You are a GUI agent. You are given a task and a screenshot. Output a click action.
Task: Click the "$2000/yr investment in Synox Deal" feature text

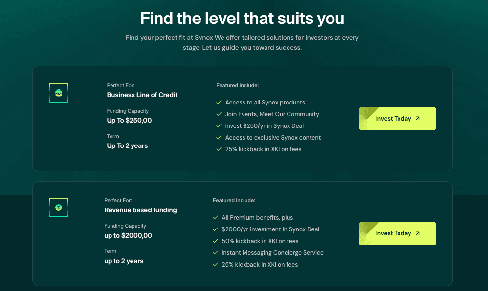[x=270, y=229]
